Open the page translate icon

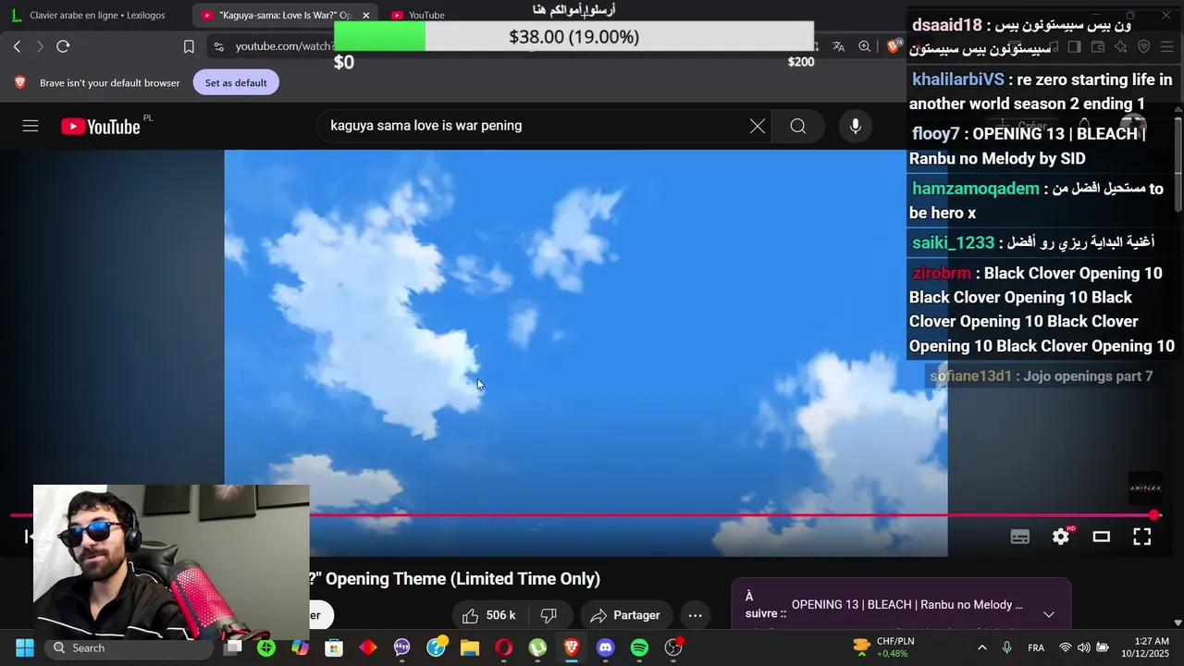coord(838,46)
